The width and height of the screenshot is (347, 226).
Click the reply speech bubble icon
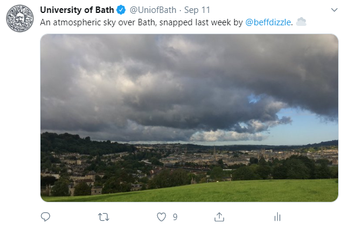[46, 217]
